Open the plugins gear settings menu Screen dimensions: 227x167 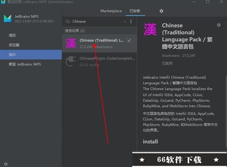[161, 11]
